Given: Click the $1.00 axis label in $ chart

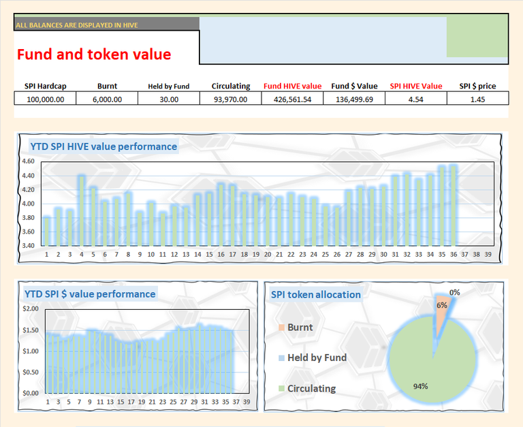Looking at the screenshot, I should [x=31, y=351].
